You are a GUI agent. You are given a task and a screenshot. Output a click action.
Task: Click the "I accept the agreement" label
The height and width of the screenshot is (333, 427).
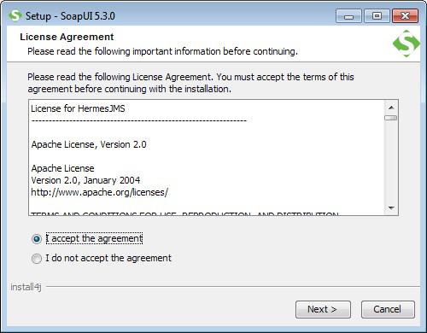click(94, 238)
